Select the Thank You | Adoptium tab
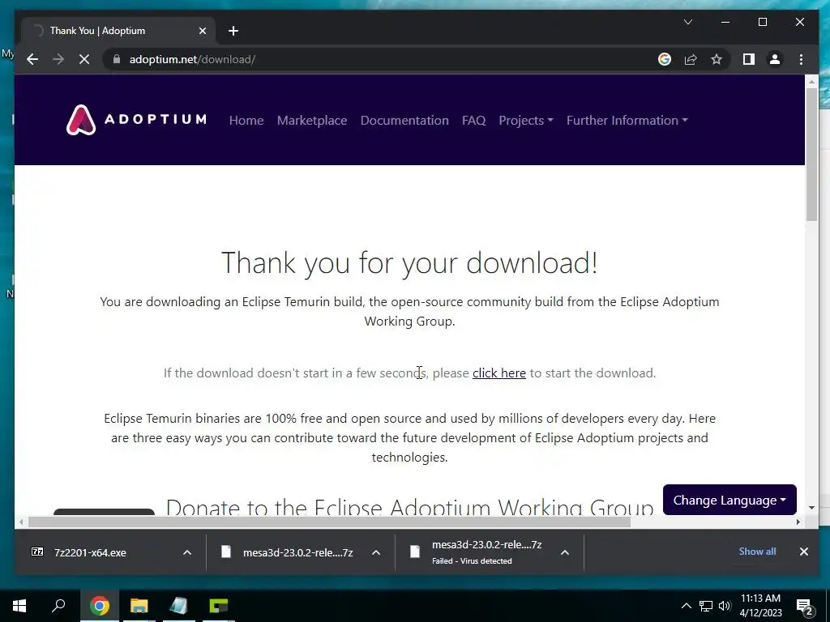The height and width of the screenshot is (622, 830). [118, 31]
